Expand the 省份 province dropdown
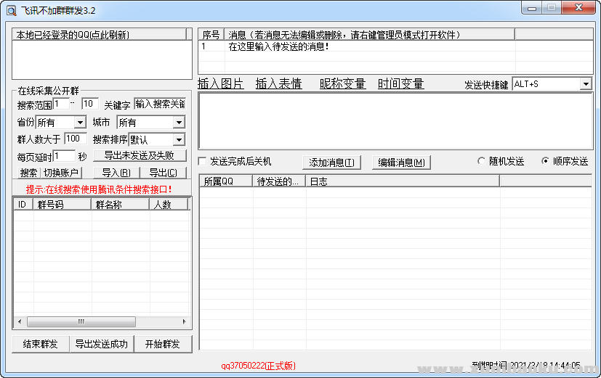The width and height of the screenshot is (601, 378). [x=80, y=123]
